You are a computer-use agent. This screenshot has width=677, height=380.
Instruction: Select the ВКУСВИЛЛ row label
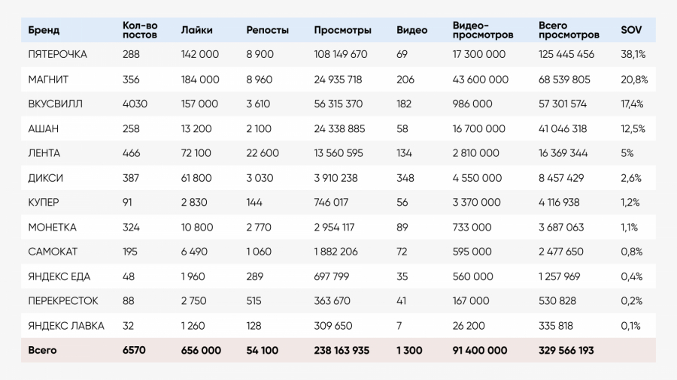tap(55, 104)
